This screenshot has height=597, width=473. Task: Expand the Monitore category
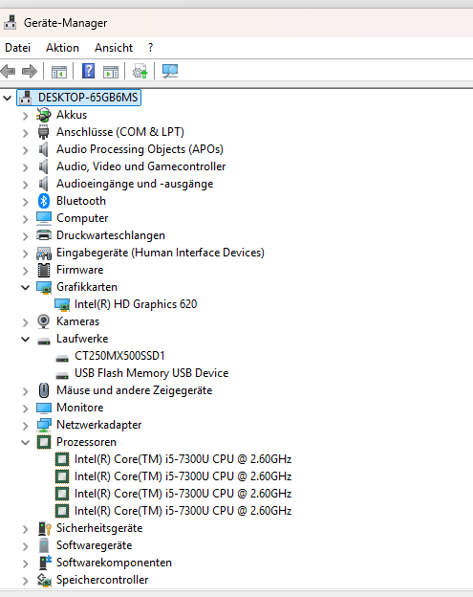tap(25, 409)
